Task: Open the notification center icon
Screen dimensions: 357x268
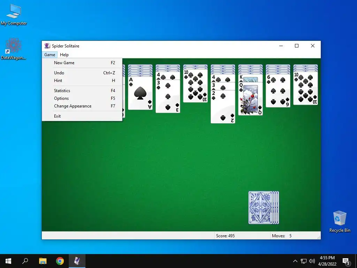Action: [346, 261]
